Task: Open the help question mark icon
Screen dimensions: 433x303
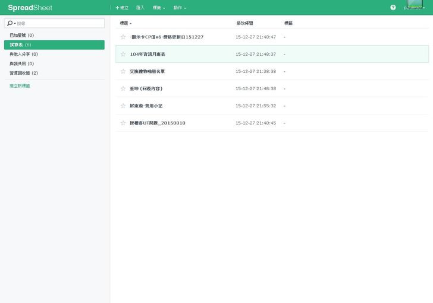Action: (x=393, y=8)
